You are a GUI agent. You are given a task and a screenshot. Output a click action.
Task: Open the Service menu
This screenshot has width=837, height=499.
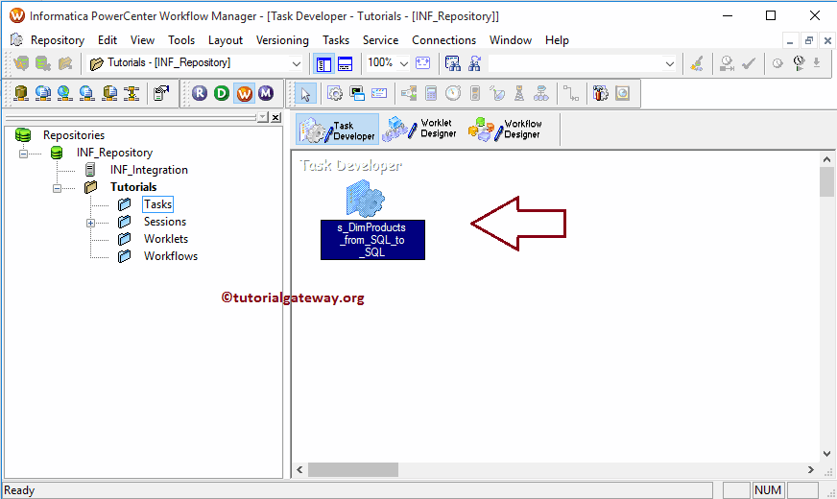[x=381, y=40]
